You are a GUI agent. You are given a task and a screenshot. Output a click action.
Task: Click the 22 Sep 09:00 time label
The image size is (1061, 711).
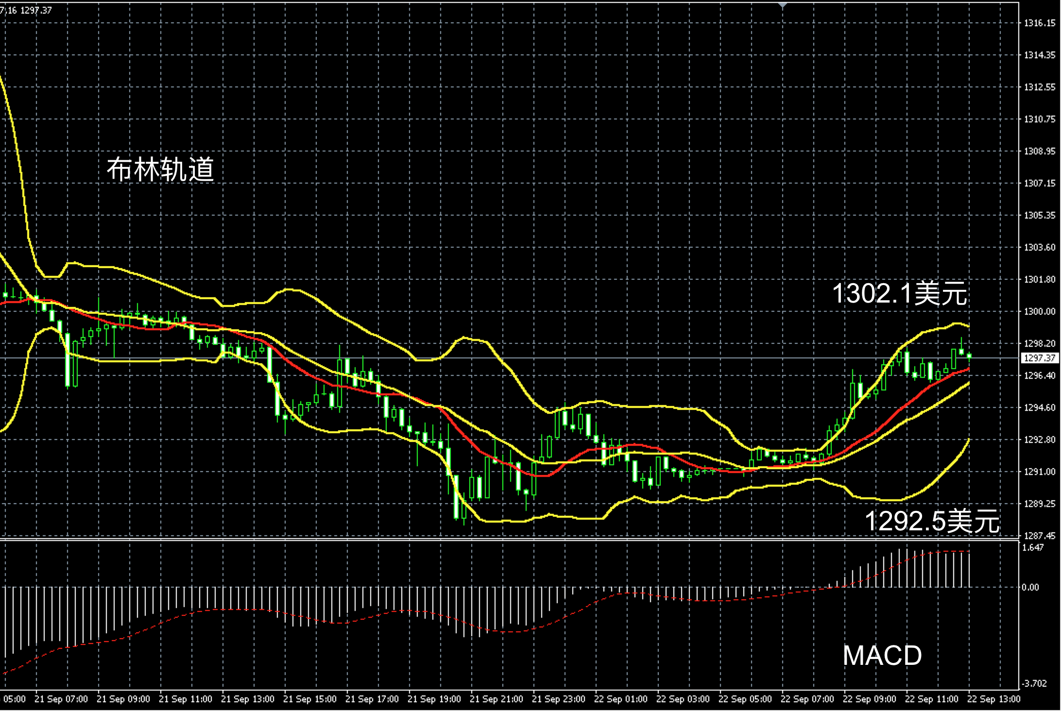tap(870, 699)
